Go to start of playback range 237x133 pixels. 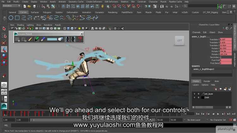pyautogui.click(x=197, y=114)
